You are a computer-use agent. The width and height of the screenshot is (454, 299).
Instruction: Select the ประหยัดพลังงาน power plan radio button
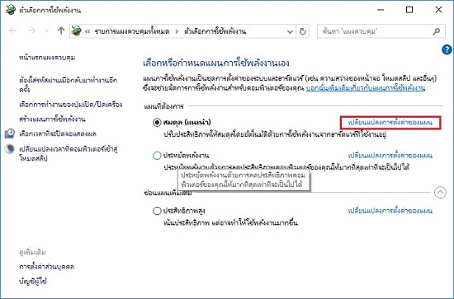tap(157, 156)
